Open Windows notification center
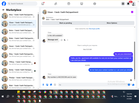Viewport: 139px width, 103px height. pyautogui.click(x=135, y=96)
